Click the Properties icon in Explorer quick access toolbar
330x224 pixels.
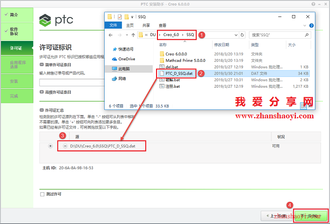[x=120, y=17]
